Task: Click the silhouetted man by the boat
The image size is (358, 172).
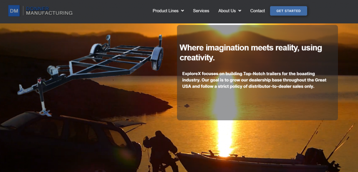Action: coord(160,151)
